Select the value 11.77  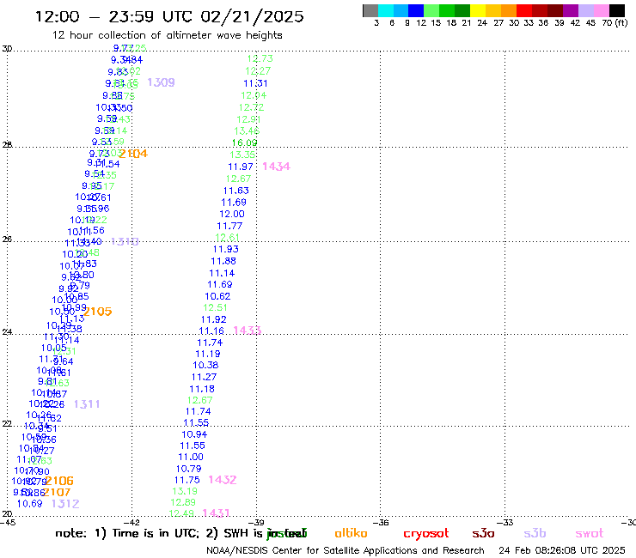[229, 226]
